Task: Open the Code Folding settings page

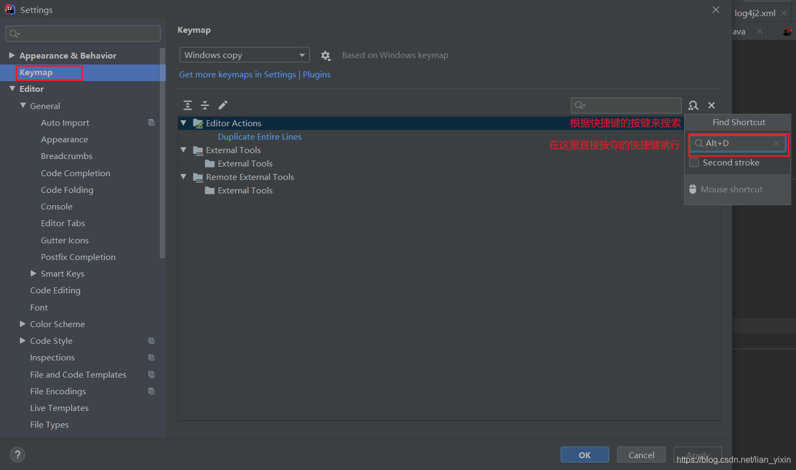Action: 67,190
